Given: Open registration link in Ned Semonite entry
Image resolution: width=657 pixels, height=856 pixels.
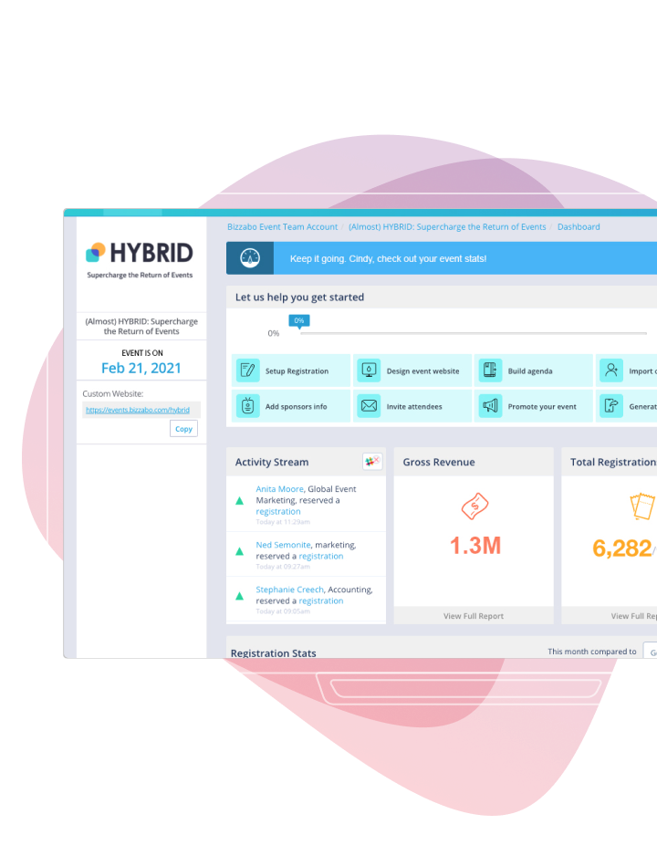Looking at the screenshot, I should pyautogui.click(x=321, y=557).
